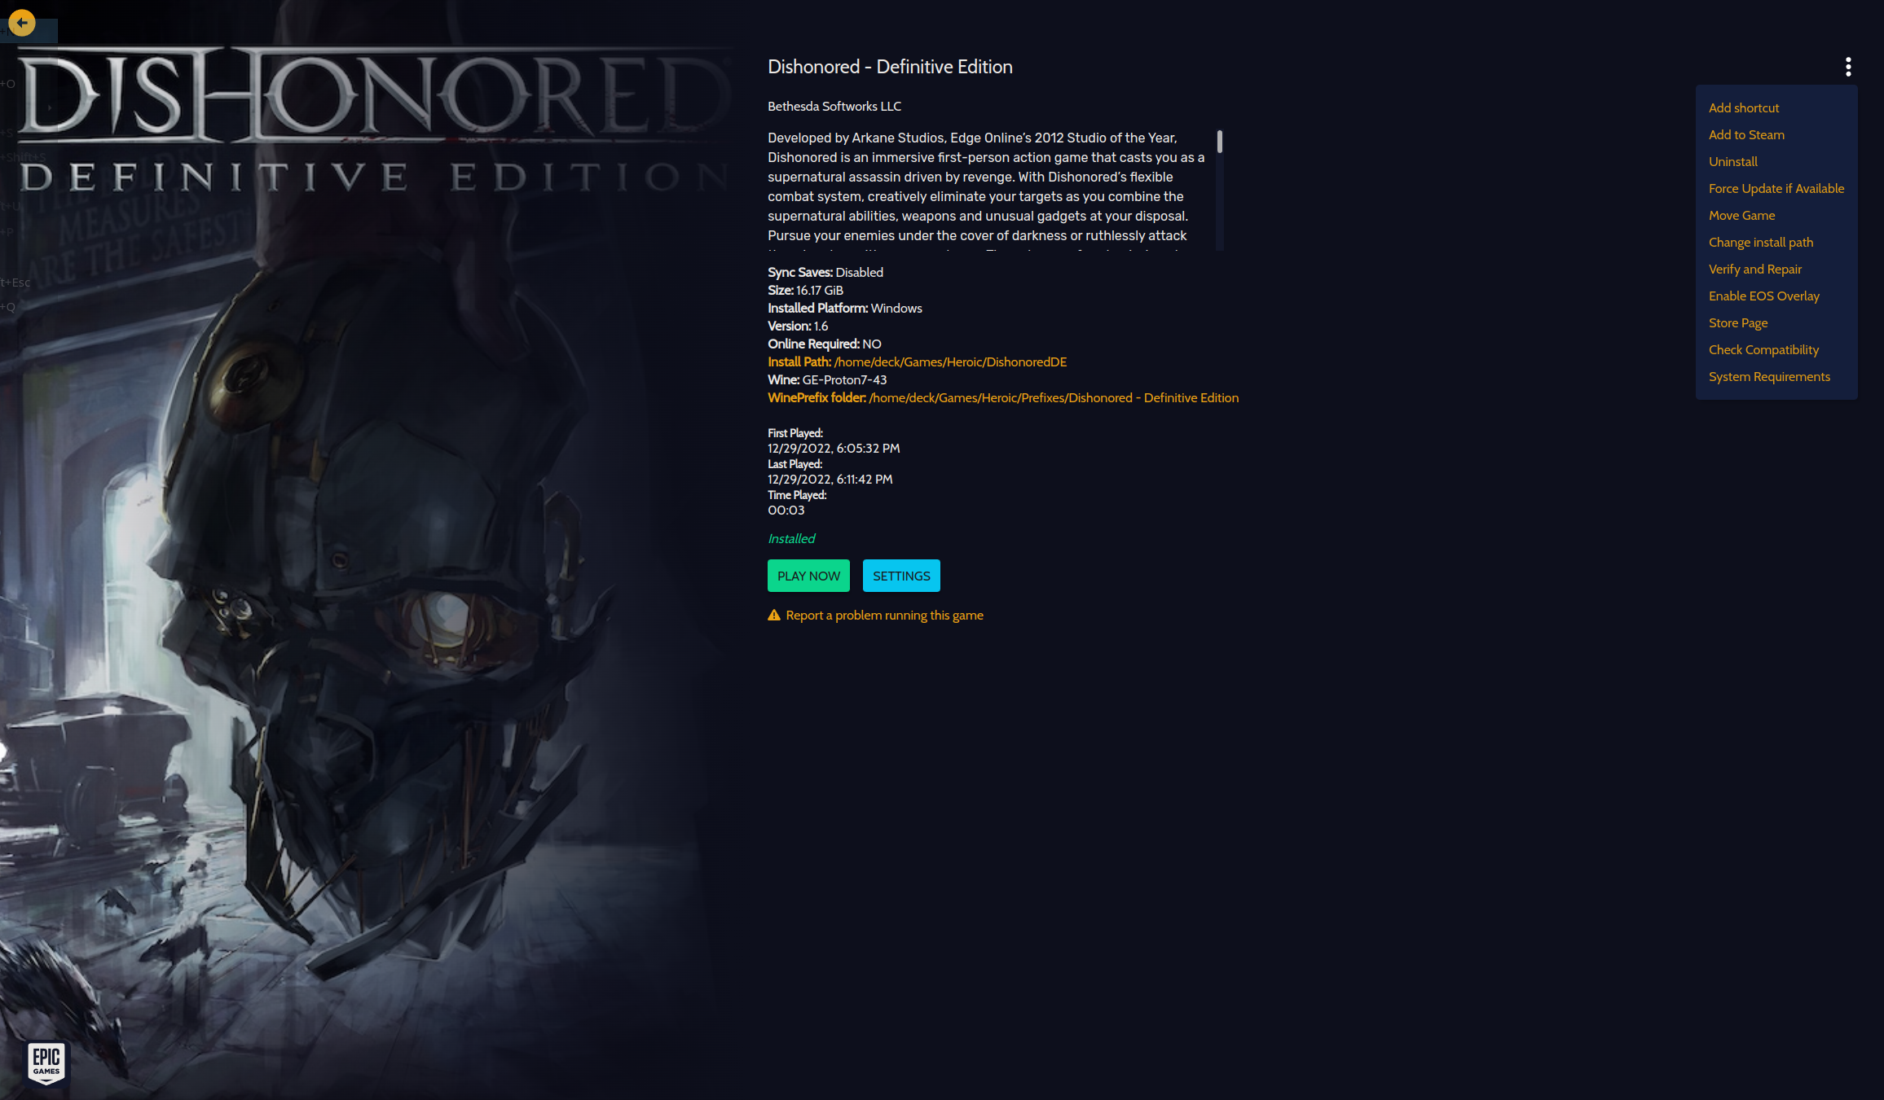
Task: Select System Requirements context menu item
Action: 1770,377
